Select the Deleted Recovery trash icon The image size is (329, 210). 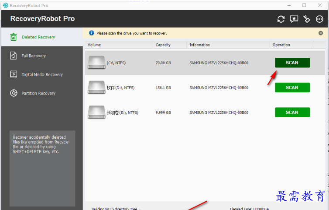click(14, 37)
